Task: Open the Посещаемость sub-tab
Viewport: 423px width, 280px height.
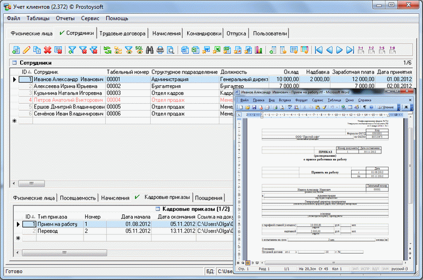Action: point(78,198)
